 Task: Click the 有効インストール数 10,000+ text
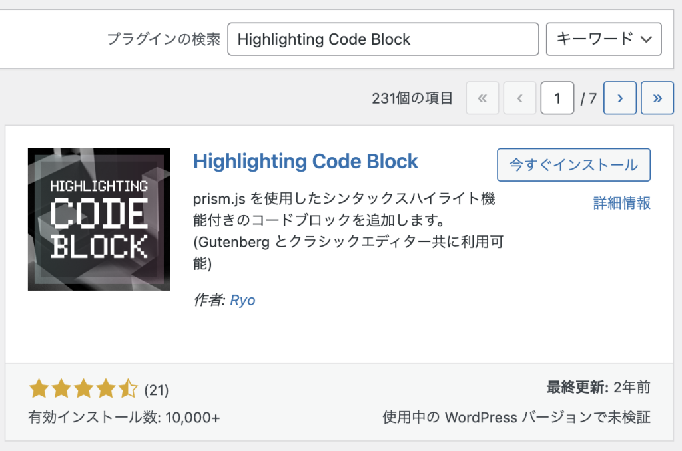point(124,418)
